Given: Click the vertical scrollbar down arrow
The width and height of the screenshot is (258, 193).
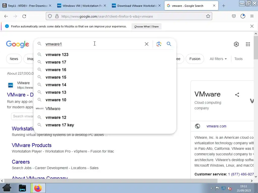Looking at the screenshot, I should [x=256, y=177].
